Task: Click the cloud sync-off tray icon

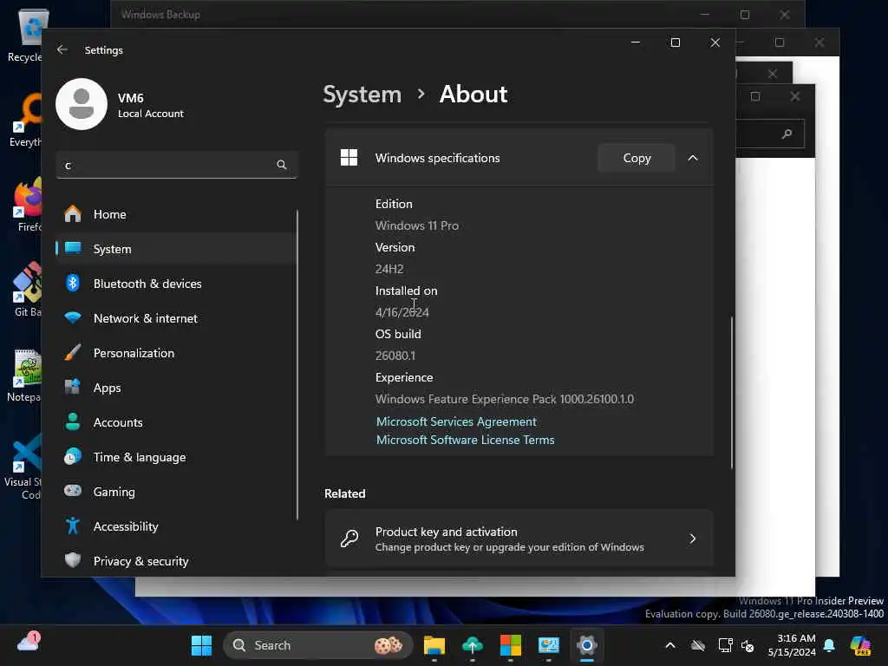Action: click(698, 645)
